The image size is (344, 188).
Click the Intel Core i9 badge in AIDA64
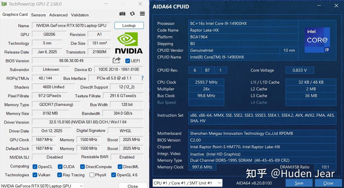pyautogui.click(x=317, y=40)
